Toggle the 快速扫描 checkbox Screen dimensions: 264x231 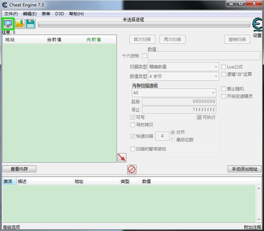coord(133,136)
